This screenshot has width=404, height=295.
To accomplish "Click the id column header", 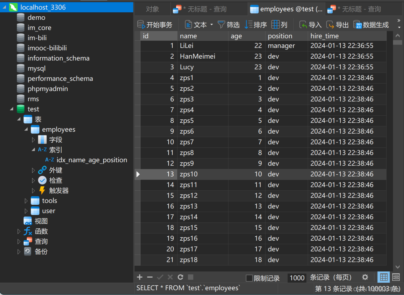I will [159, 36].
